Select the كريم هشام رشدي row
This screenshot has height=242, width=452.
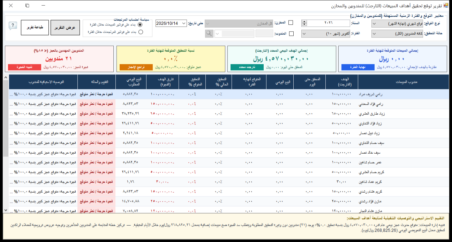(229, 192)
